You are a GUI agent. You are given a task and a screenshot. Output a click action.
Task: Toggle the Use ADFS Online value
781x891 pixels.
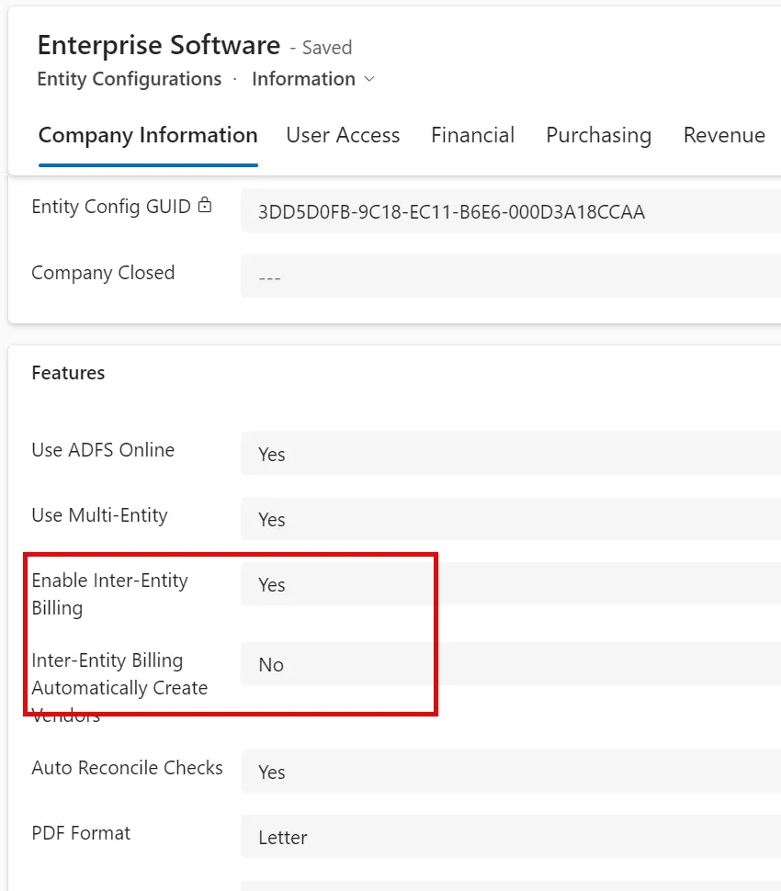click(x=511, y=454)
